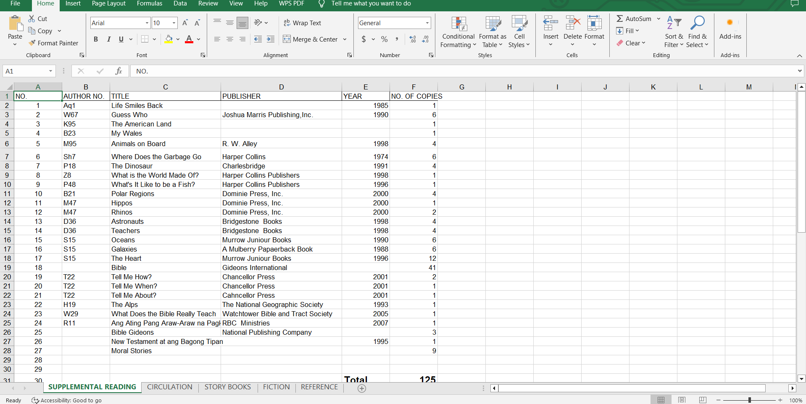Apply Percent Style format
806x404 pixels.
click(x=384, y=39)
